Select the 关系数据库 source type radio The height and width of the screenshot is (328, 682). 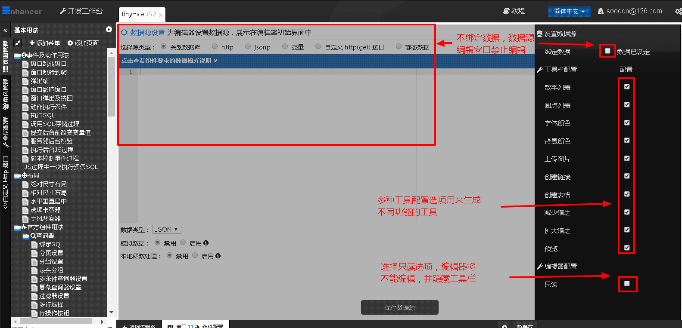coord(163,46)
